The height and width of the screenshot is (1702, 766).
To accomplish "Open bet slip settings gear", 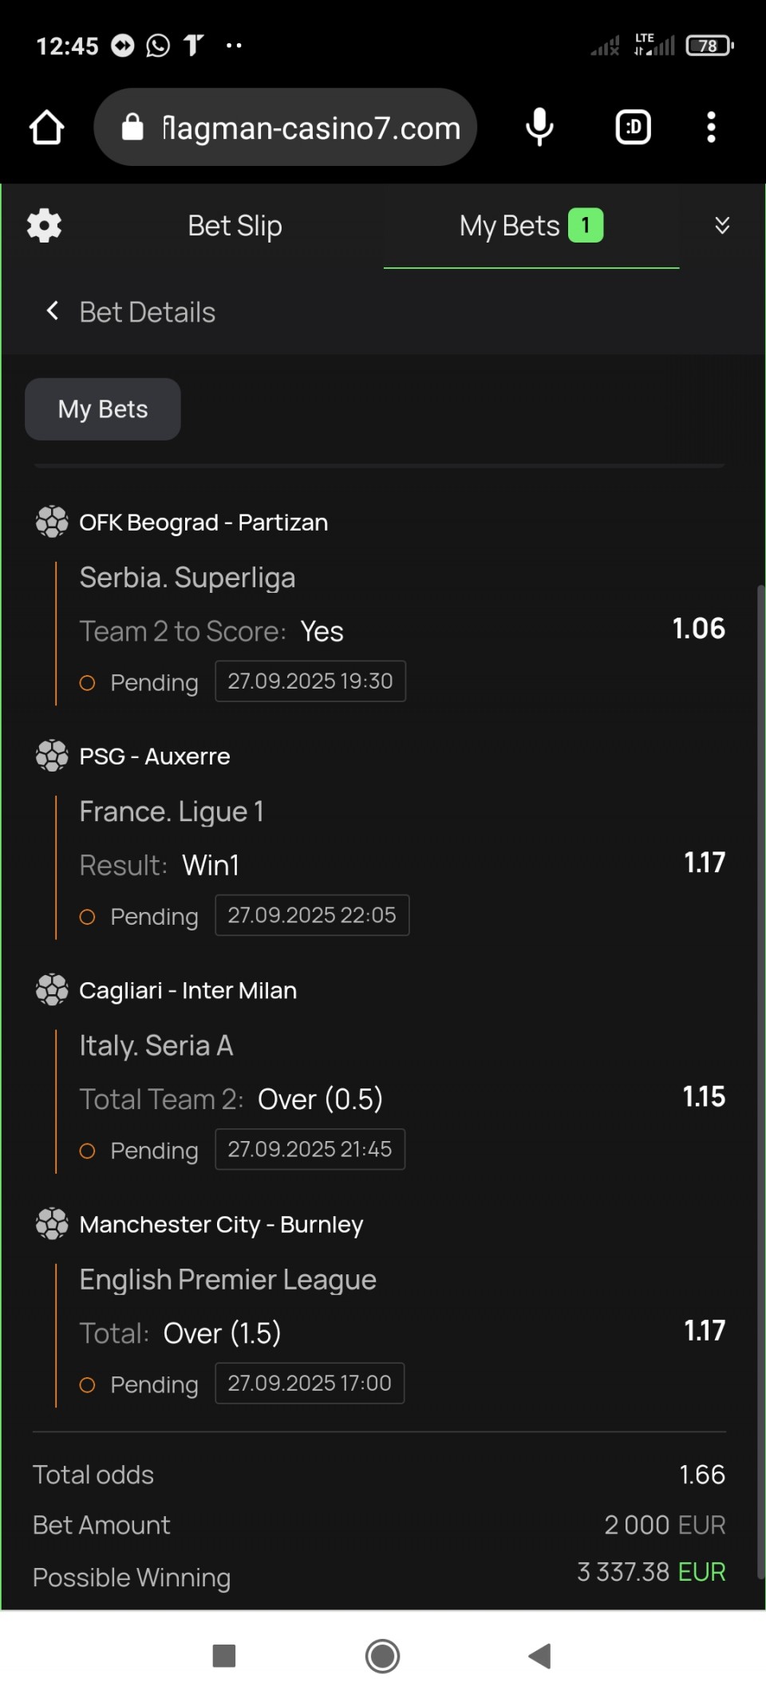I will 44,226.
